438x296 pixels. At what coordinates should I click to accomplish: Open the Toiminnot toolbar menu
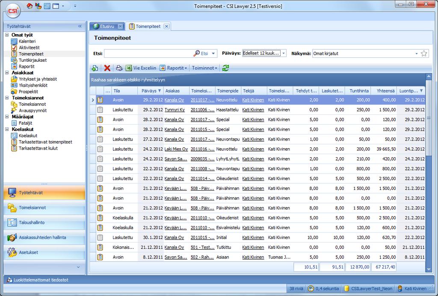(x=204, y=68)
